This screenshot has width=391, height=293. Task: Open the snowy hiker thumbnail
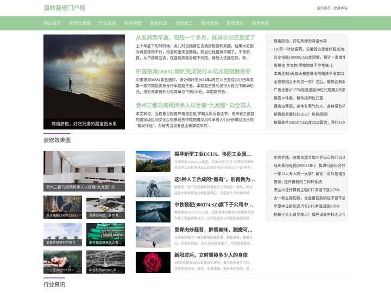pos(153,237)
